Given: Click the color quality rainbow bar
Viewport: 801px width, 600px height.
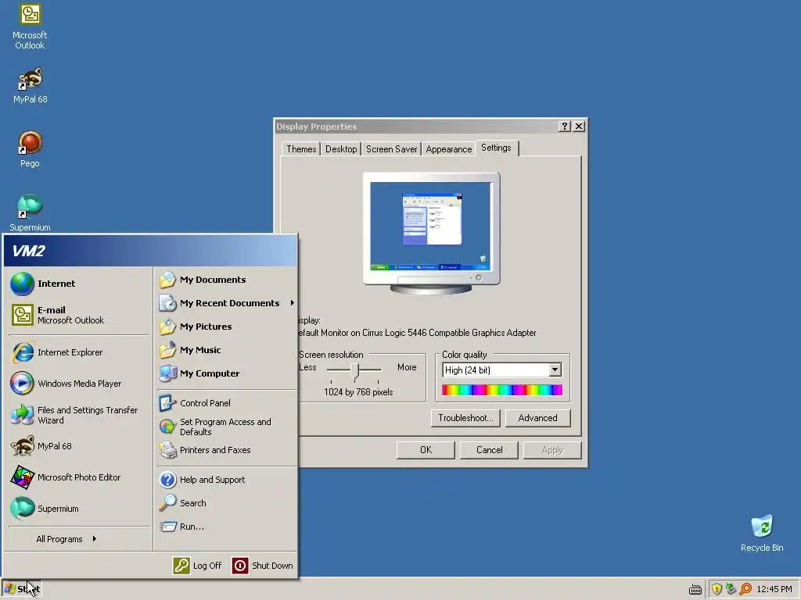Looking at the screenshot, I should click(x=502, y=391).
